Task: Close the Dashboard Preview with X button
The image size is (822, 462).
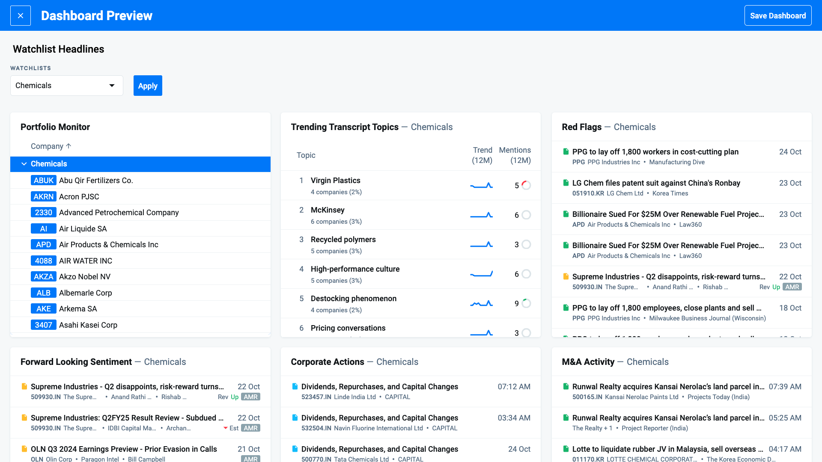Action: (x=21, y=16)
